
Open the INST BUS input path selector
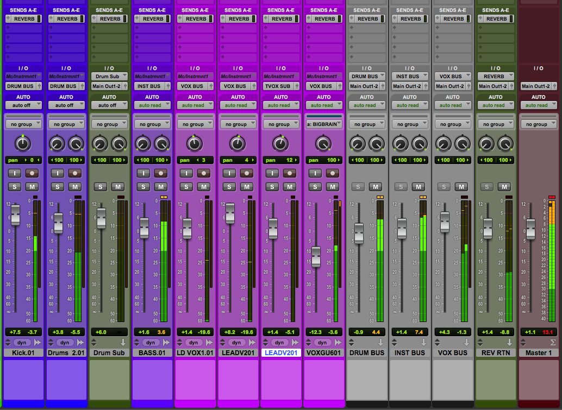408,77
